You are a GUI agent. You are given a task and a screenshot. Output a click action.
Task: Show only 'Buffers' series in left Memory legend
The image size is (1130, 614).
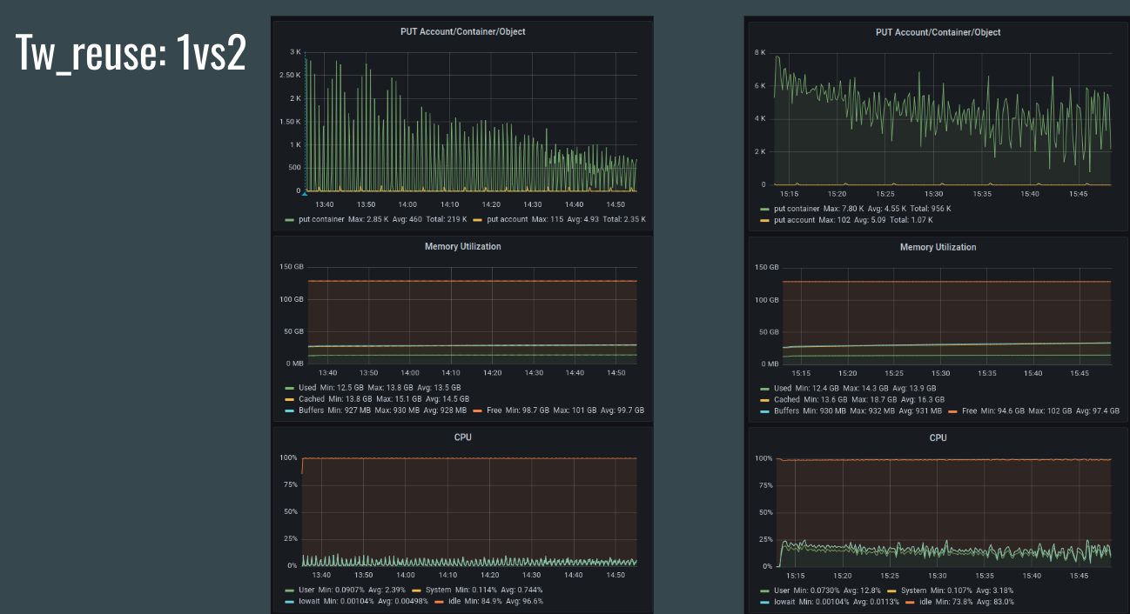(313, 410)
